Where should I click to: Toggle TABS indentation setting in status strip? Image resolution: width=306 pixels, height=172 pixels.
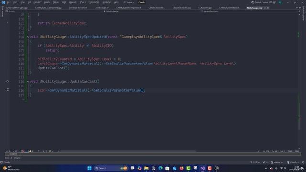[290, 151]
